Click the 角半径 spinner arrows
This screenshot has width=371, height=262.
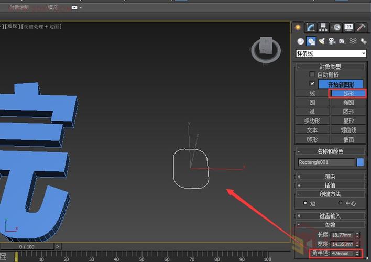coord(357,253)
